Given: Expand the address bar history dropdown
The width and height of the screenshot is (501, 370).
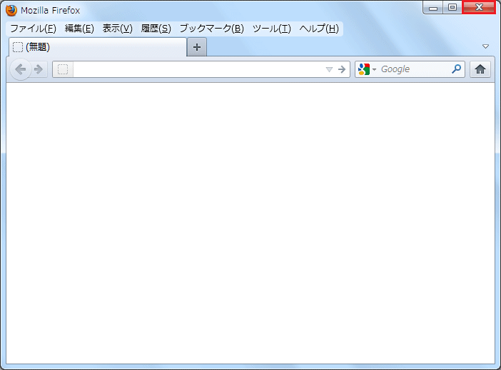Looking at the screenshot, I should [x=329, y=69].
